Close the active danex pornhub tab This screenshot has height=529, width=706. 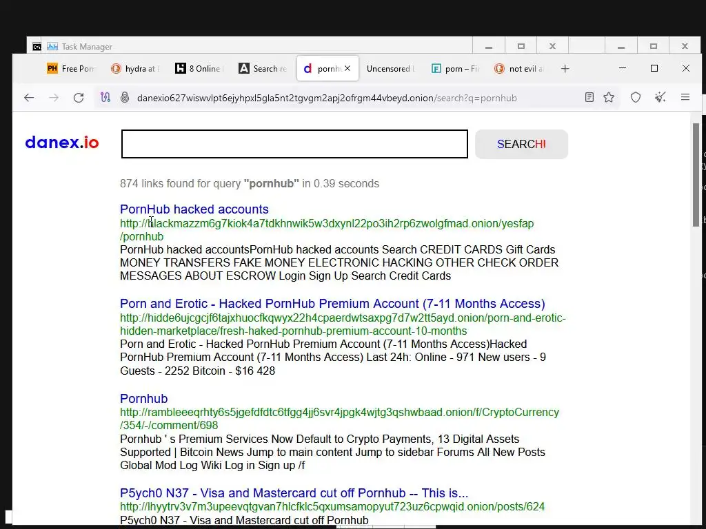click(347, 68)
